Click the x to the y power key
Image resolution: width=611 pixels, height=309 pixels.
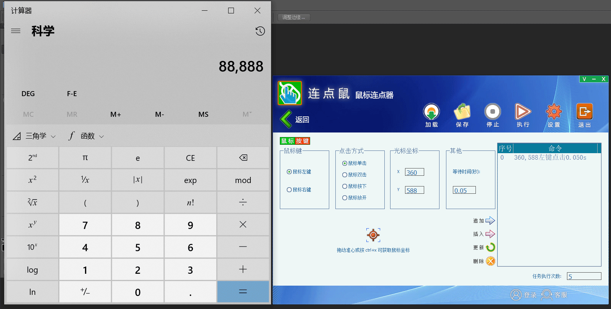tap(33, 225)
